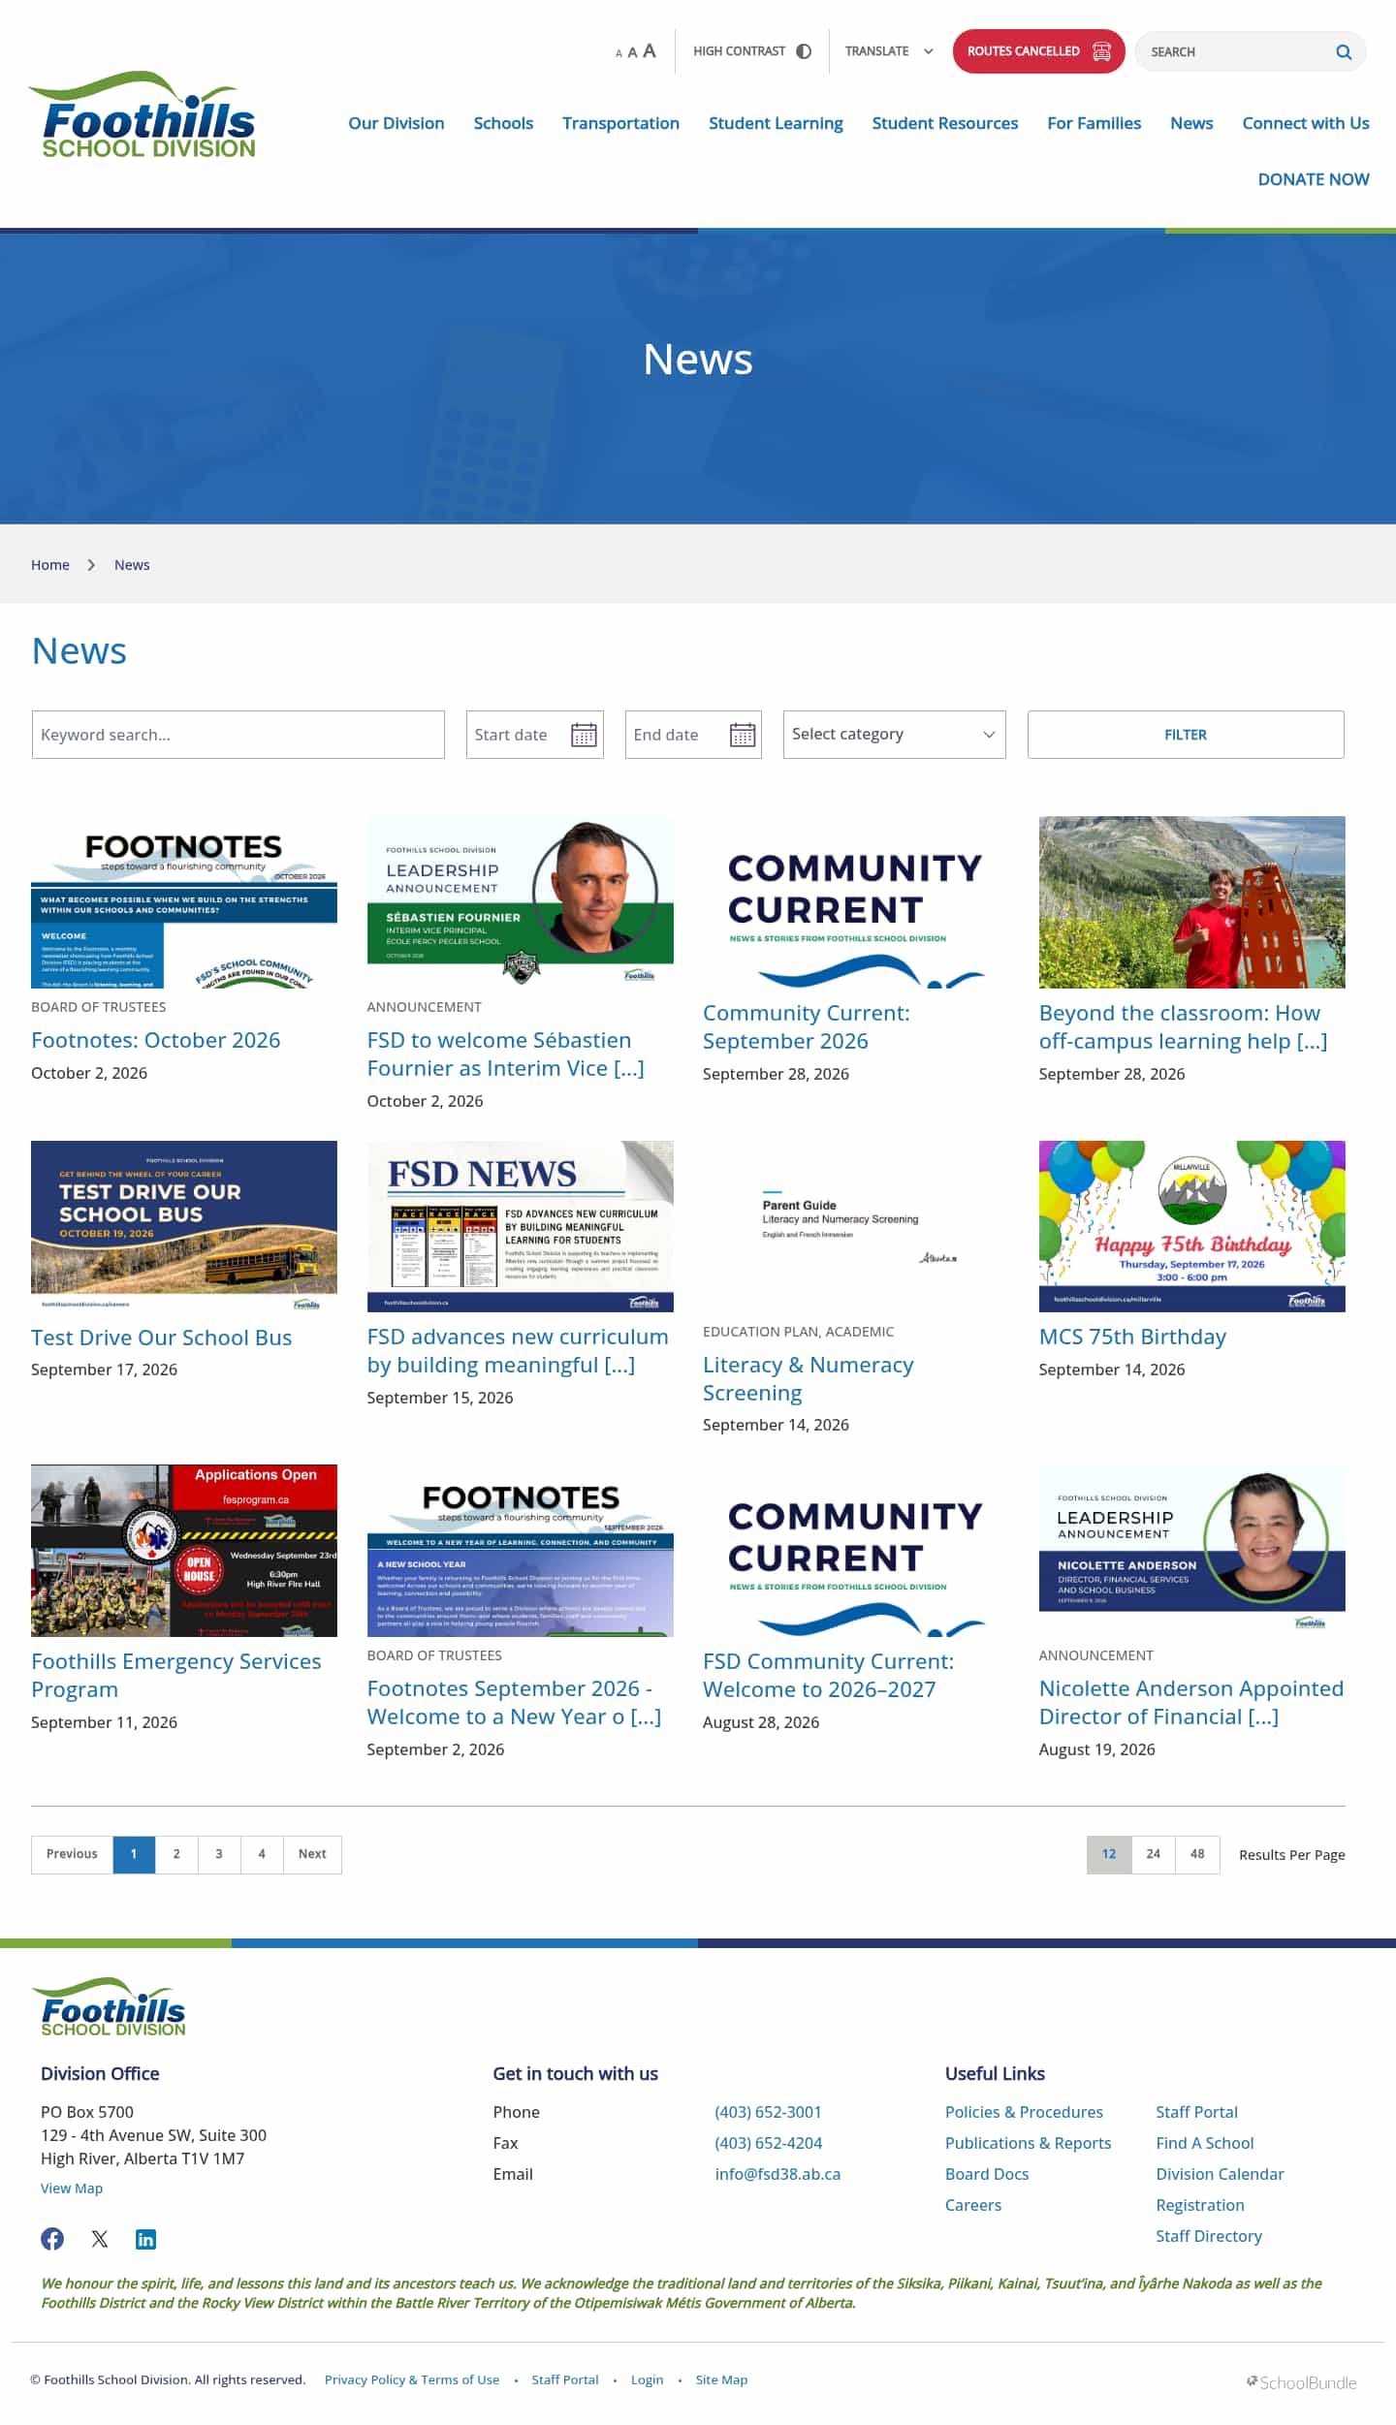Viewport: 1396px width, 2425px height.
Task: Select the smallest font size A
Action: pyautogui.click(x=619, y=54)
